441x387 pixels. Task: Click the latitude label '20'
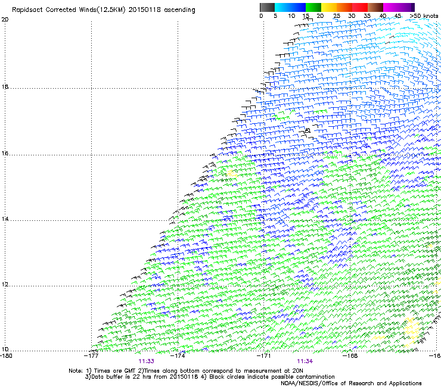[x=5, y=20]
